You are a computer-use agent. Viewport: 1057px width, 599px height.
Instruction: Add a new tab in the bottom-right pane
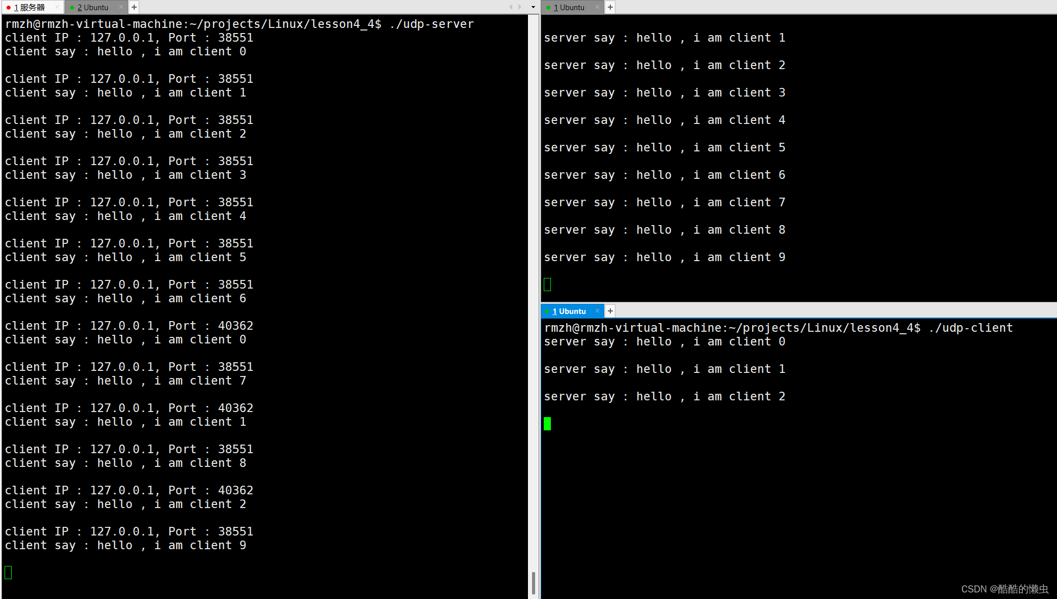click(610, 311)
